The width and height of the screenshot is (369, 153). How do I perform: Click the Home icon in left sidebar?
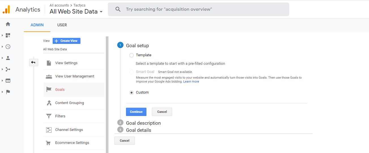point(8,24)
